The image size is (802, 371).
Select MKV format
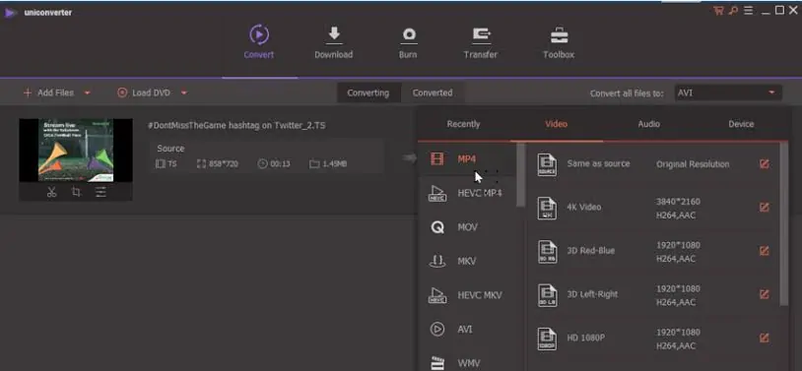(466, 261)
